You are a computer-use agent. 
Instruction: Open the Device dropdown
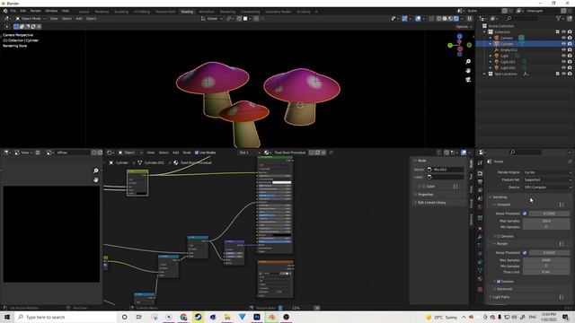pos(547,188)
